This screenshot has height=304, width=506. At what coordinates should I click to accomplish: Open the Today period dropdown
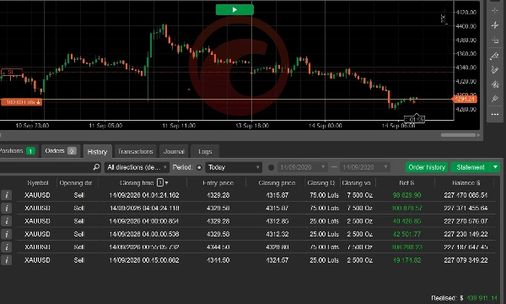tap(234, 167)
